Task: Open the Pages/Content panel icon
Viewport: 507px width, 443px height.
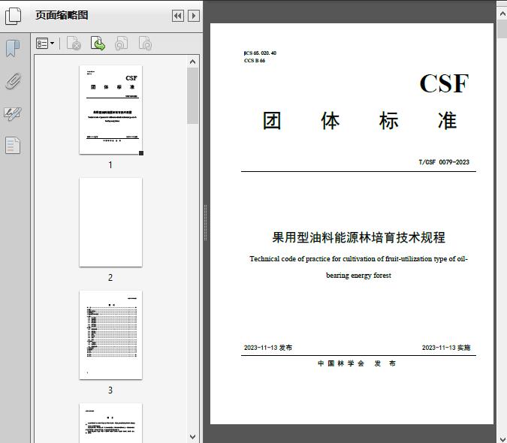Action: pos(13,145)
